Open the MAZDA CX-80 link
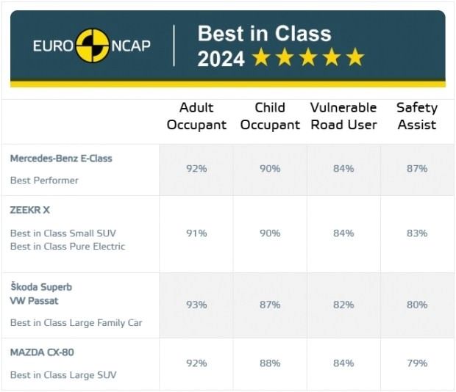This screenshot has width=456, height=392. click(42, 352)
